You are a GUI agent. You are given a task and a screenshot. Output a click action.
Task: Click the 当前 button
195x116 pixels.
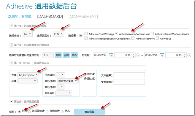[x=66, y=55]
